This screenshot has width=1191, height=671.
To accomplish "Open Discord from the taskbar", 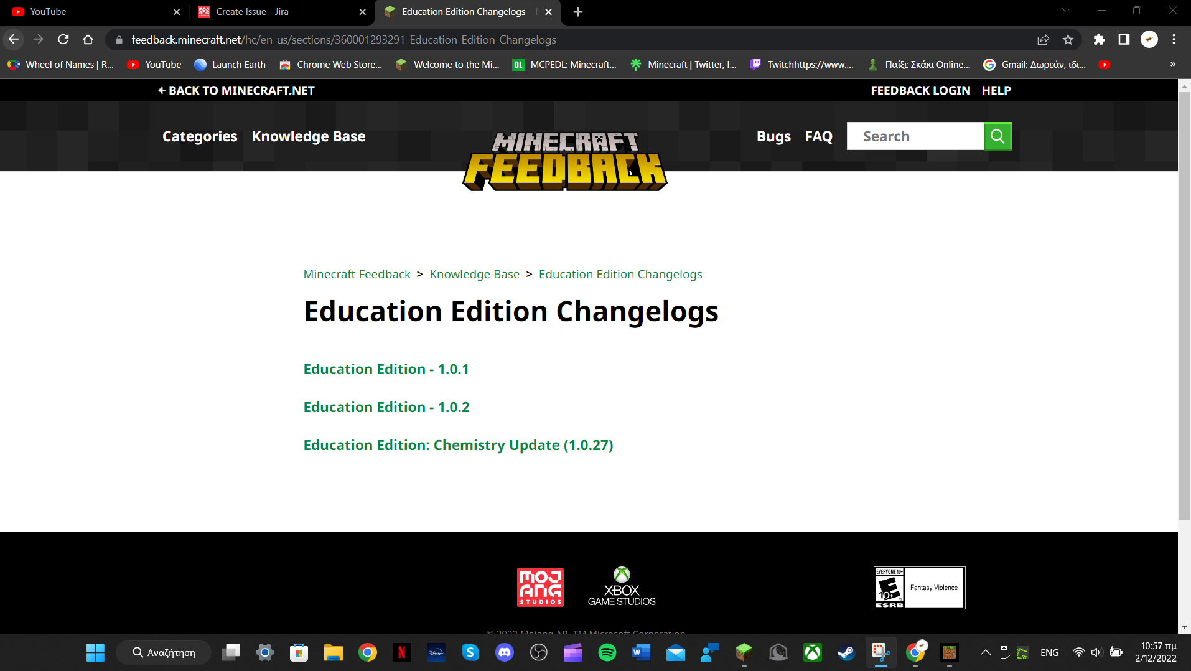I will point(504,652).
